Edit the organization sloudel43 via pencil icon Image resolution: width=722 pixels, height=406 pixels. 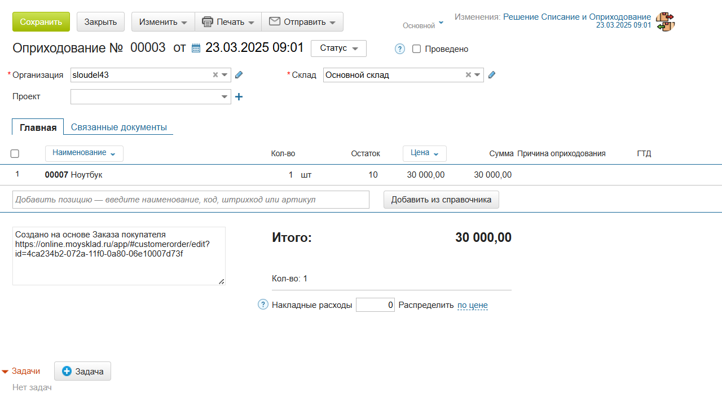[239, 75]
